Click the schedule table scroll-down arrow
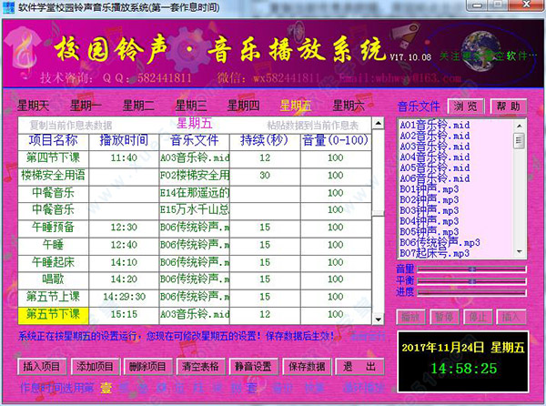This screenshot has width=546, height=406. 379,319
